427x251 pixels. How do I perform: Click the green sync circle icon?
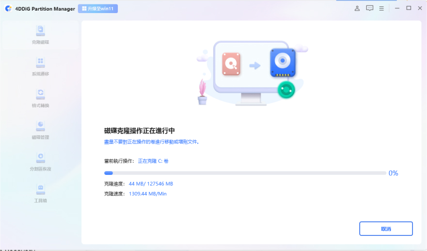pyautogui.click(x=286, y=90)
